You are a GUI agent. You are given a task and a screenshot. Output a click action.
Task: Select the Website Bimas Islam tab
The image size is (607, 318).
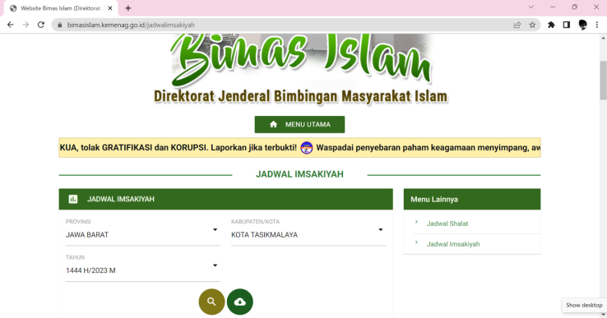click(60, 8)
